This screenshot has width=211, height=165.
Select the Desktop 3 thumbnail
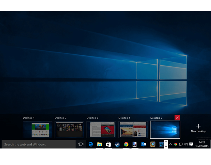[x=101, y=130]
